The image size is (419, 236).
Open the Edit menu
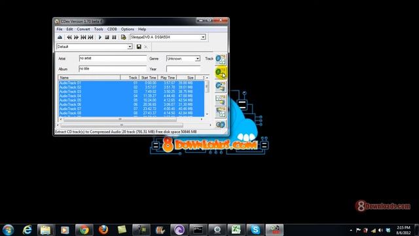[x=69, y=29]
